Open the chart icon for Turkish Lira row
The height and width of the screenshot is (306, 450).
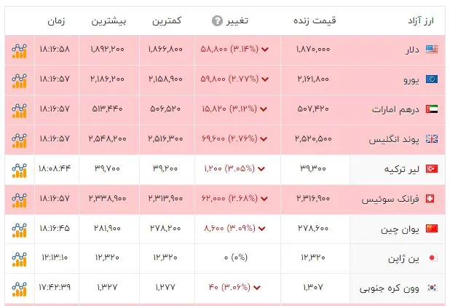point(19,170)
